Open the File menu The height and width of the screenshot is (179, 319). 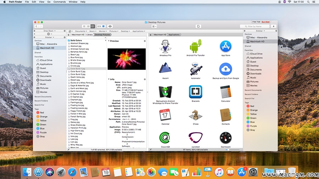(x=27, y=2)
